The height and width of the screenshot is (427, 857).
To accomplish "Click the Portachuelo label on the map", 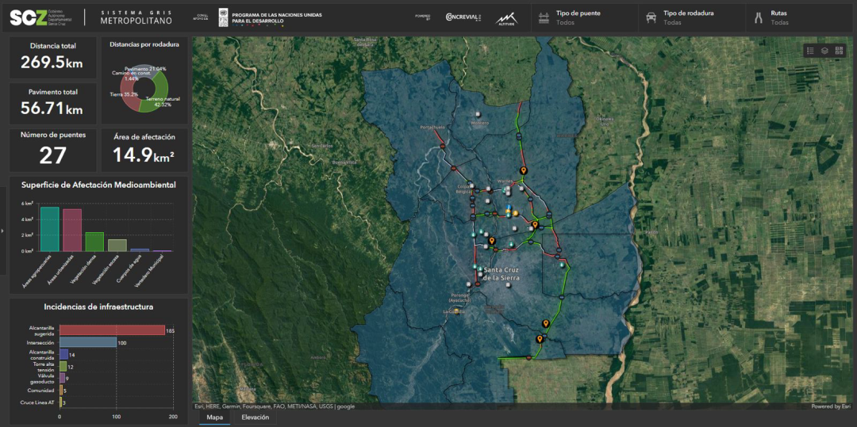I will pos(433,127).
